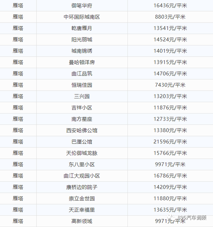This screenshot has height=227, width=213.
Task: Select the 天伦御城龙脉 cell
Action: click(x=82, y=153)
